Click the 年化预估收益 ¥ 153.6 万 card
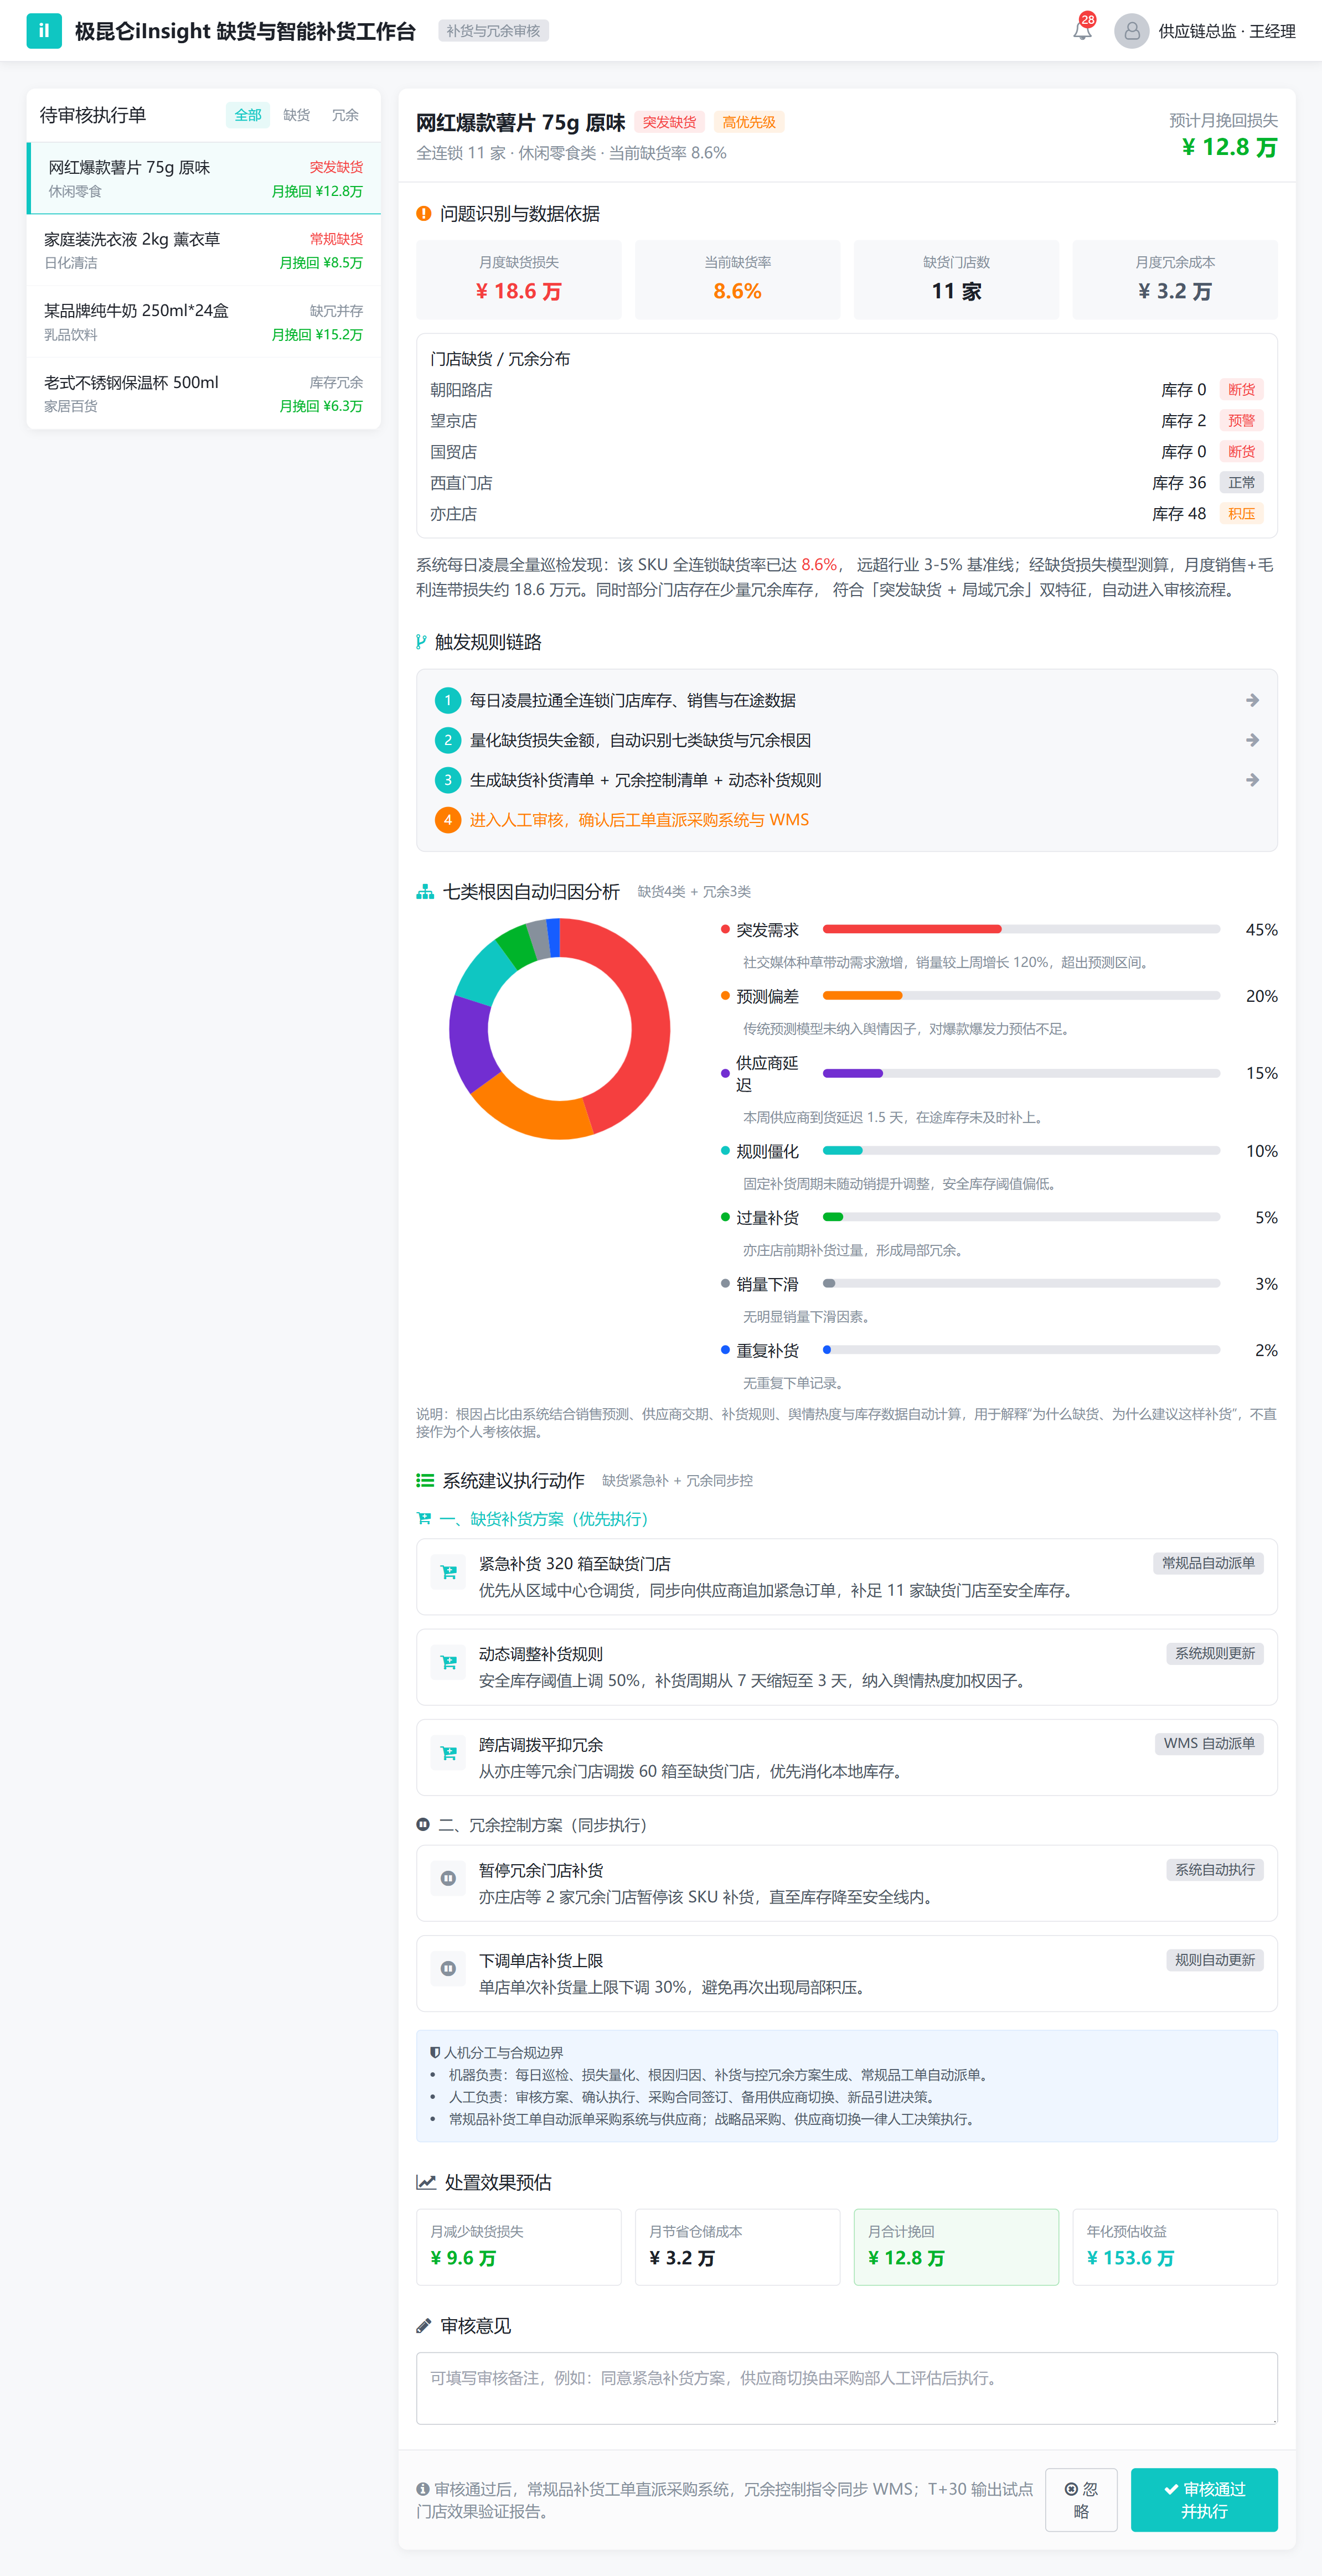Image resolution: width=1322 pixels, height=2576 pixels. (1175, 2247)
